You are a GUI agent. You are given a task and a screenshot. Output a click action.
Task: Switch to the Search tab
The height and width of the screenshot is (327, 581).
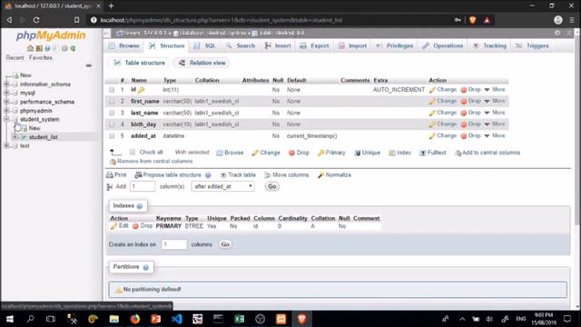pos(241,45)
